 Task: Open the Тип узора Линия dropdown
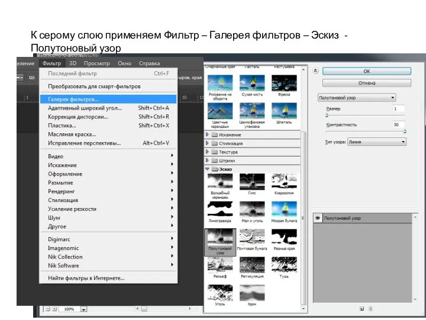coord(377,142)
